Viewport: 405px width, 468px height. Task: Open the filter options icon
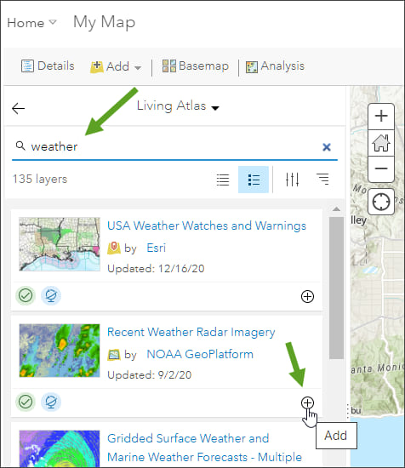(292, 180)
